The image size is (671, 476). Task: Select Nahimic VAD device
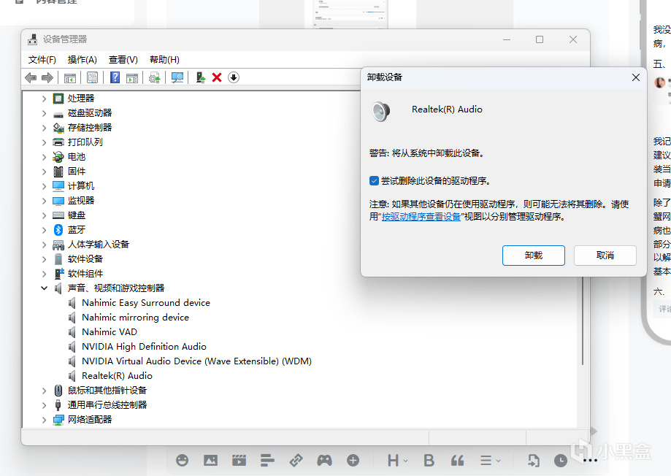pos(109,331)
